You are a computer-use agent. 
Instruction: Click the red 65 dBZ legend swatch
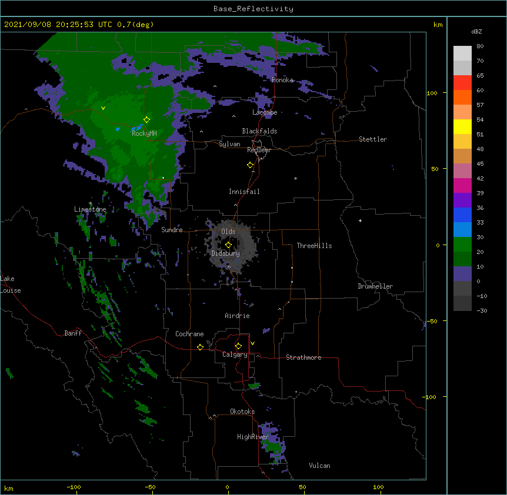click(x=462, y=83)
